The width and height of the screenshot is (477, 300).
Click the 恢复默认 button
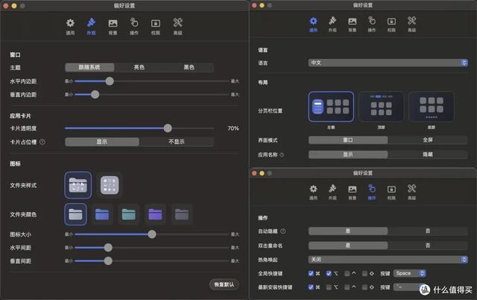(x=224, y=284)
